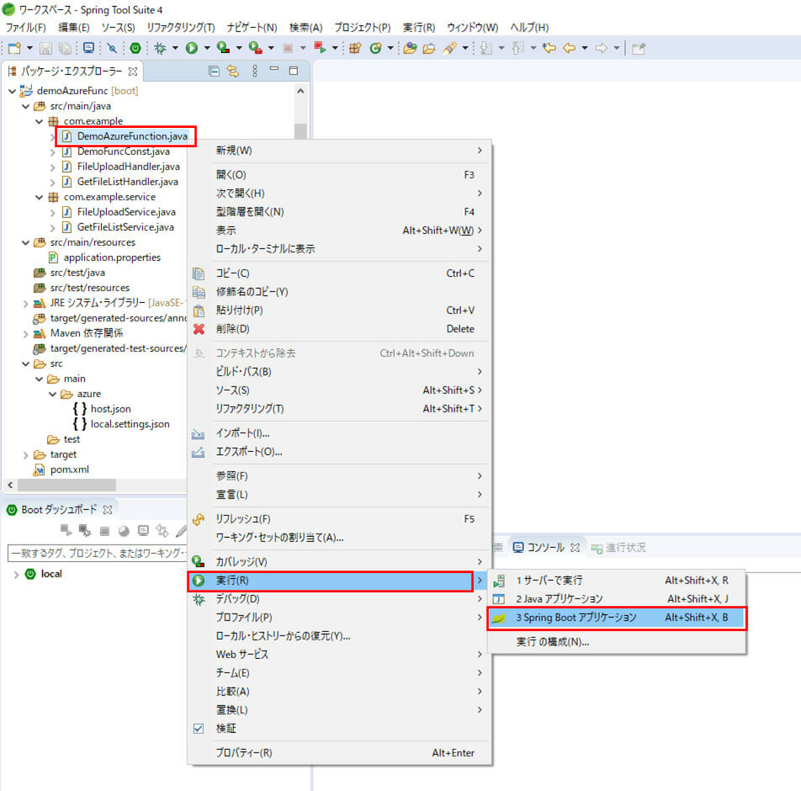Collapse the demoAzureFunc project node
Viewport: 801px width, 791px height.
pyautogui.click(x=13, y=92)
